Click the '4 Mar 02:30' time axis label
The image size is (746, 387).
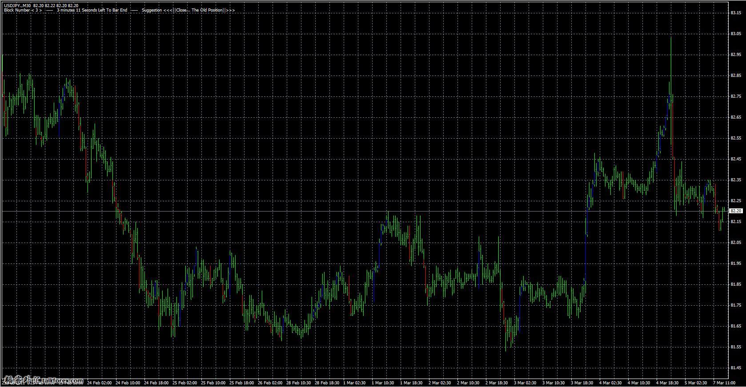click(611, 383)
